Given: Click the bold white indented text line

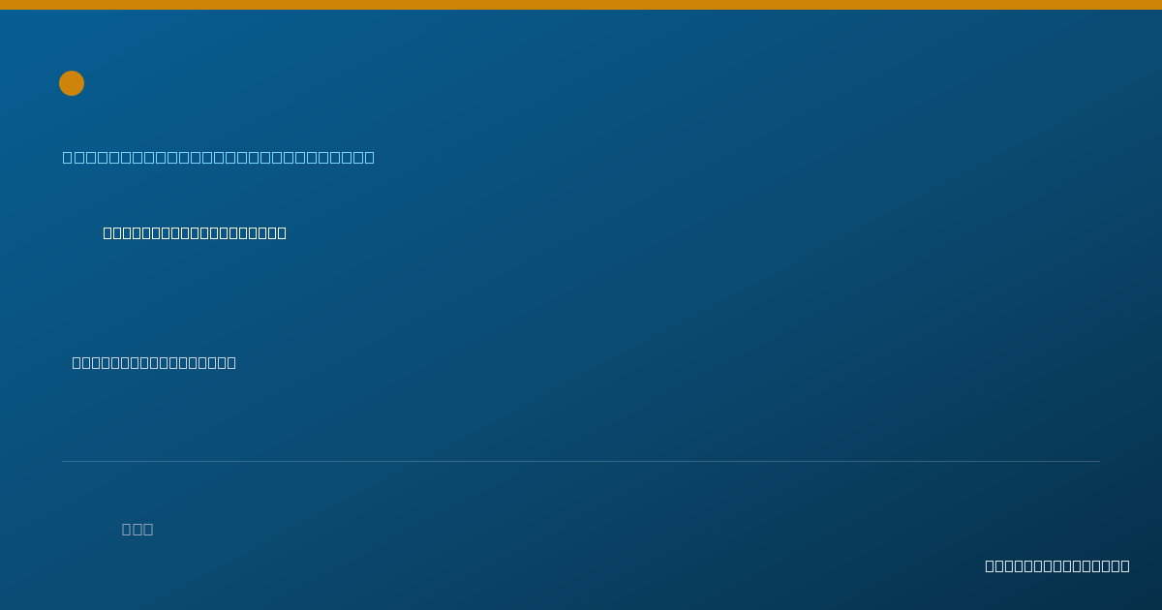Looking at the screenshot, I should pos(195,232).
